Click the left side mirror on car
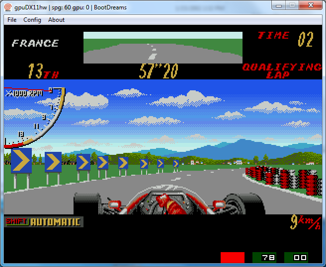This screenshot has width=326, height=267. (114, 204)
